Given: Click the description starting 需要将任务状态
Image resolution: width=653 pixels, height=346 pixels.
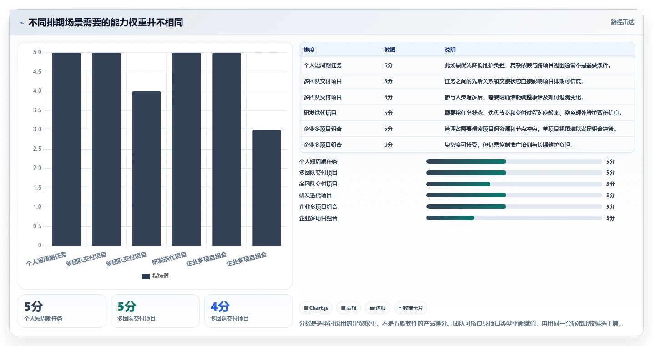Looking at the screenshot, I should [x=533, y=113].
